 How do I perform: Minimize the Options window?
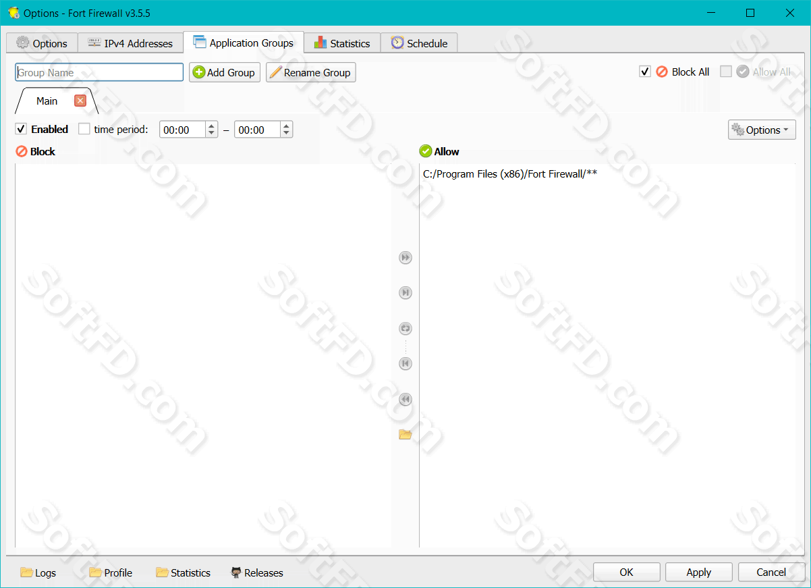click(x=710, y=13)
